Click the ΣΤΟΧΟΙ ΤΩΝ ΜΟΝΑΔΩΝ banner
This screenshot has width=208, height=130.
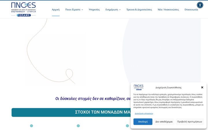71,112
